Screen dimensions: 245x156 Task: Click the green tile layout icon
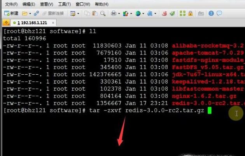tap(182, 13)
